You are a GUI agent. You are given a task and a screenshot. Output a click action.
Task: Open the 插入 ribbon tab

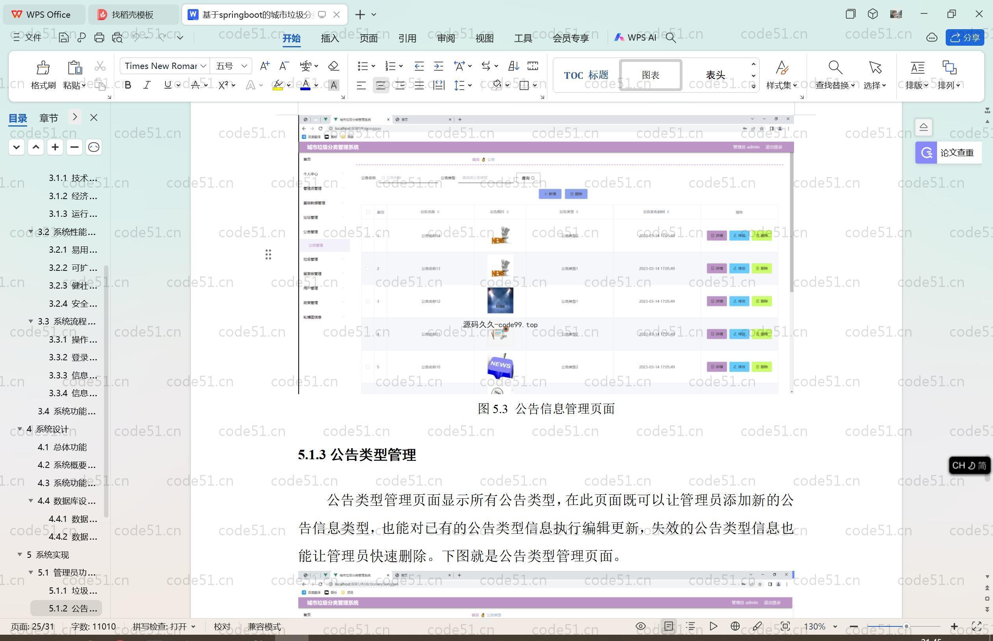pos(330,38)
